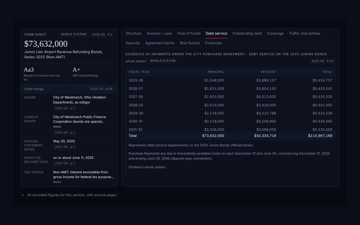Switch to Sources / uses tab
Image resolution: width=360 pixels, height=225 pixels.
point(159,33)
